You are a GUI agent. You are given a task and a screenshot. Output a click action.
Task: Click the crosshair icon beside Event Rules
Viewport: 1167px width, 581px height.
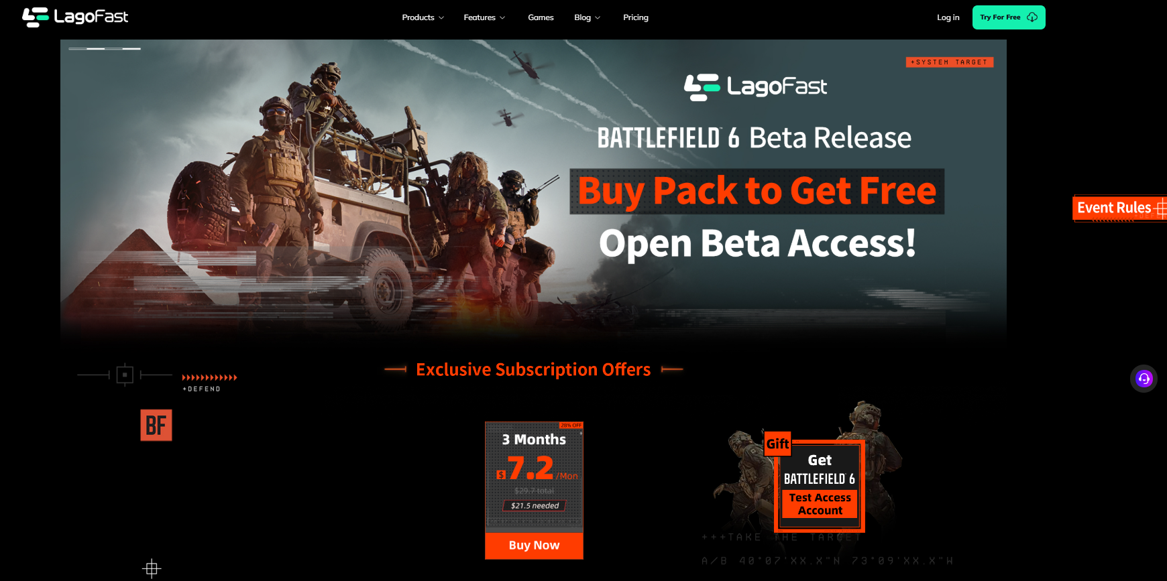click(x=1161, y=208)
